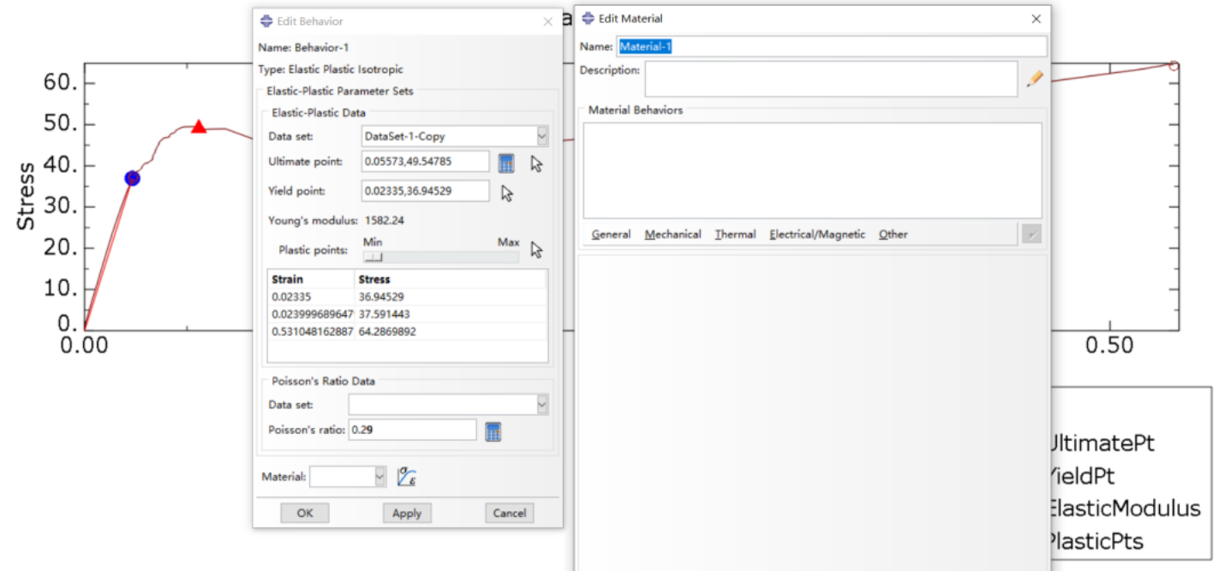Click the Cancel button in Edit Behavior
Image resolution: width=1225 pixels, height=571 pixels.
tap(510, 513)
